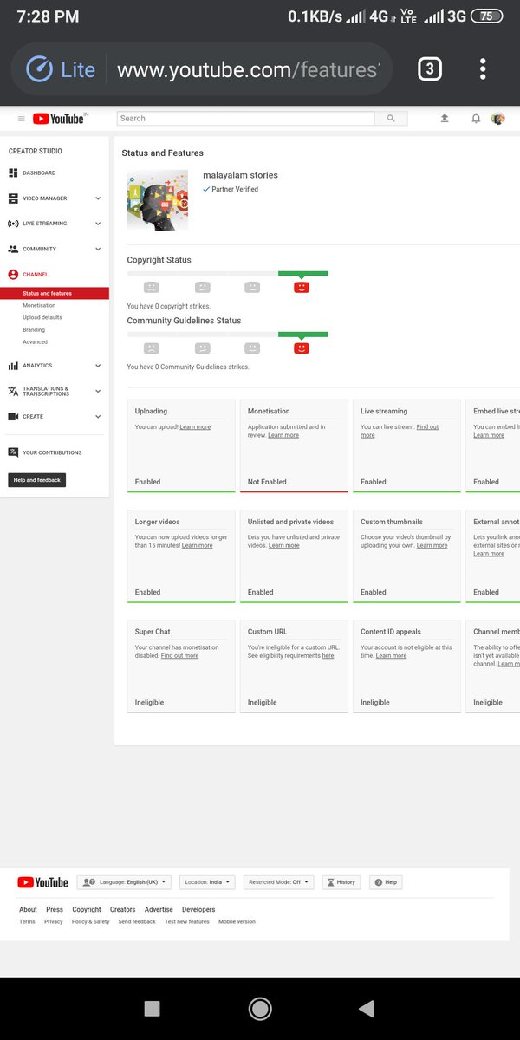Screen dimensions: 520x1040
Task: Open Branding under Channel
Action: point(34,330)
